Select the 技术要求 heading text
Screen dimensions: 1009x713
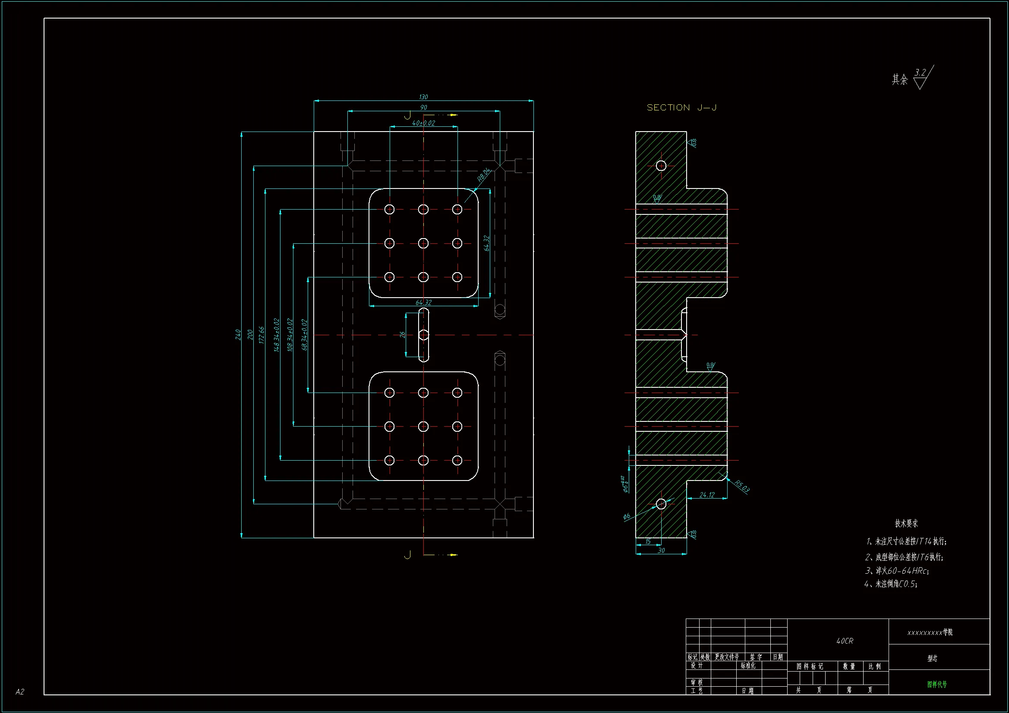[906, 523]
